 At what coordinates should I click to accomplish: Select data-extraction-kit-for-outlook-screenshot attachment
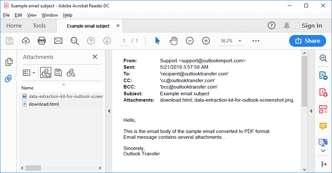tap(62, 96)
